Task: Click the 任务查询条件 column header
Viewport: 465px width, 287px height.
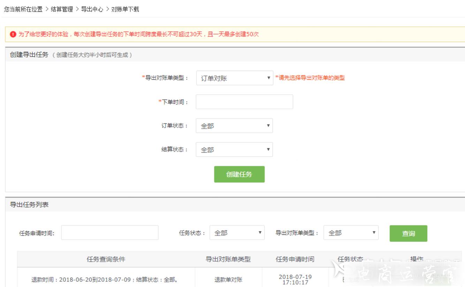Action: point(106,259)
